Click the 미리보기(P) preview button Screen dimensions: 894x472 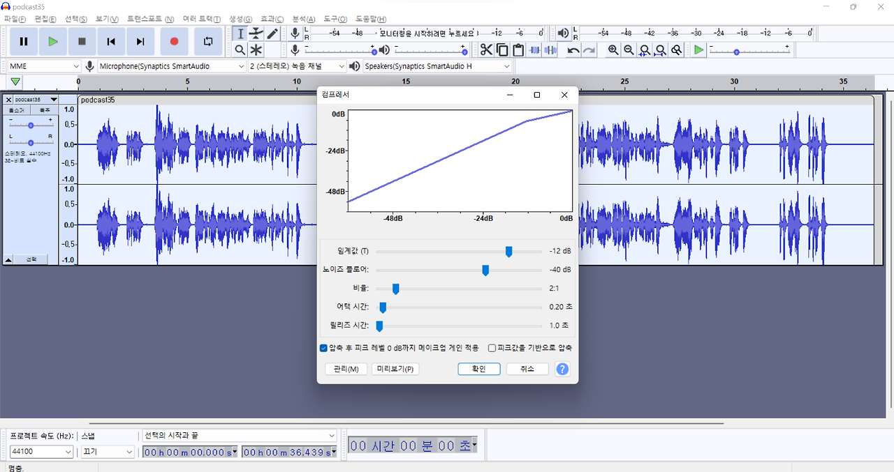pos(395,370)
